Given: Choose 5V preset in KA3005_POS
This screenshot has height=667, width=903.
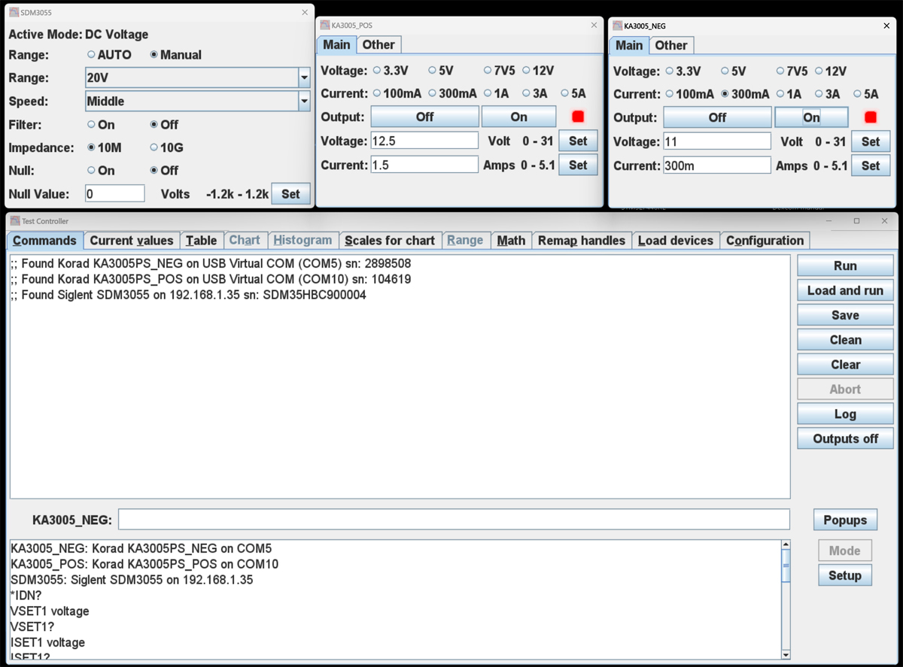Looking at the screenshot, I should (441, 71).
